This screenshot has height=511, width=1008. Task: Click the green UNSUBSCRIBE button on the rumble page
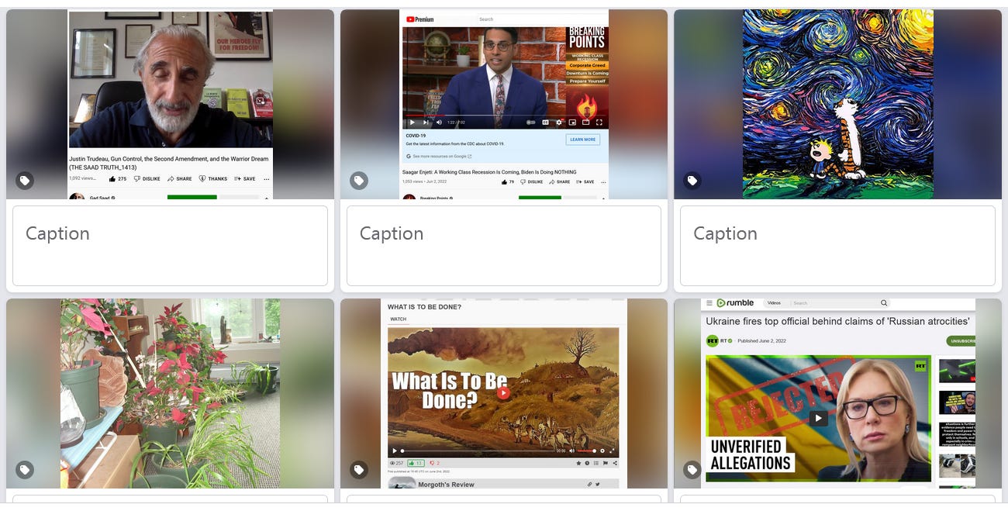(961, 341)
